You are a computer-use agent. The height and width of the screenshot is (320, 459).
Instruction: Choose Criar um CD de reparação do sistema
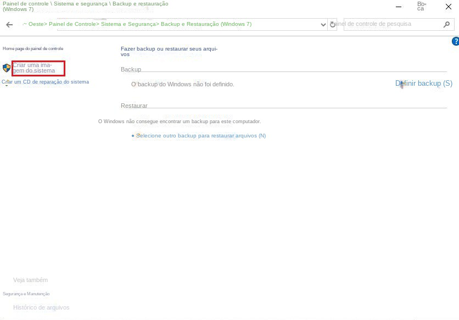[45, 82]
